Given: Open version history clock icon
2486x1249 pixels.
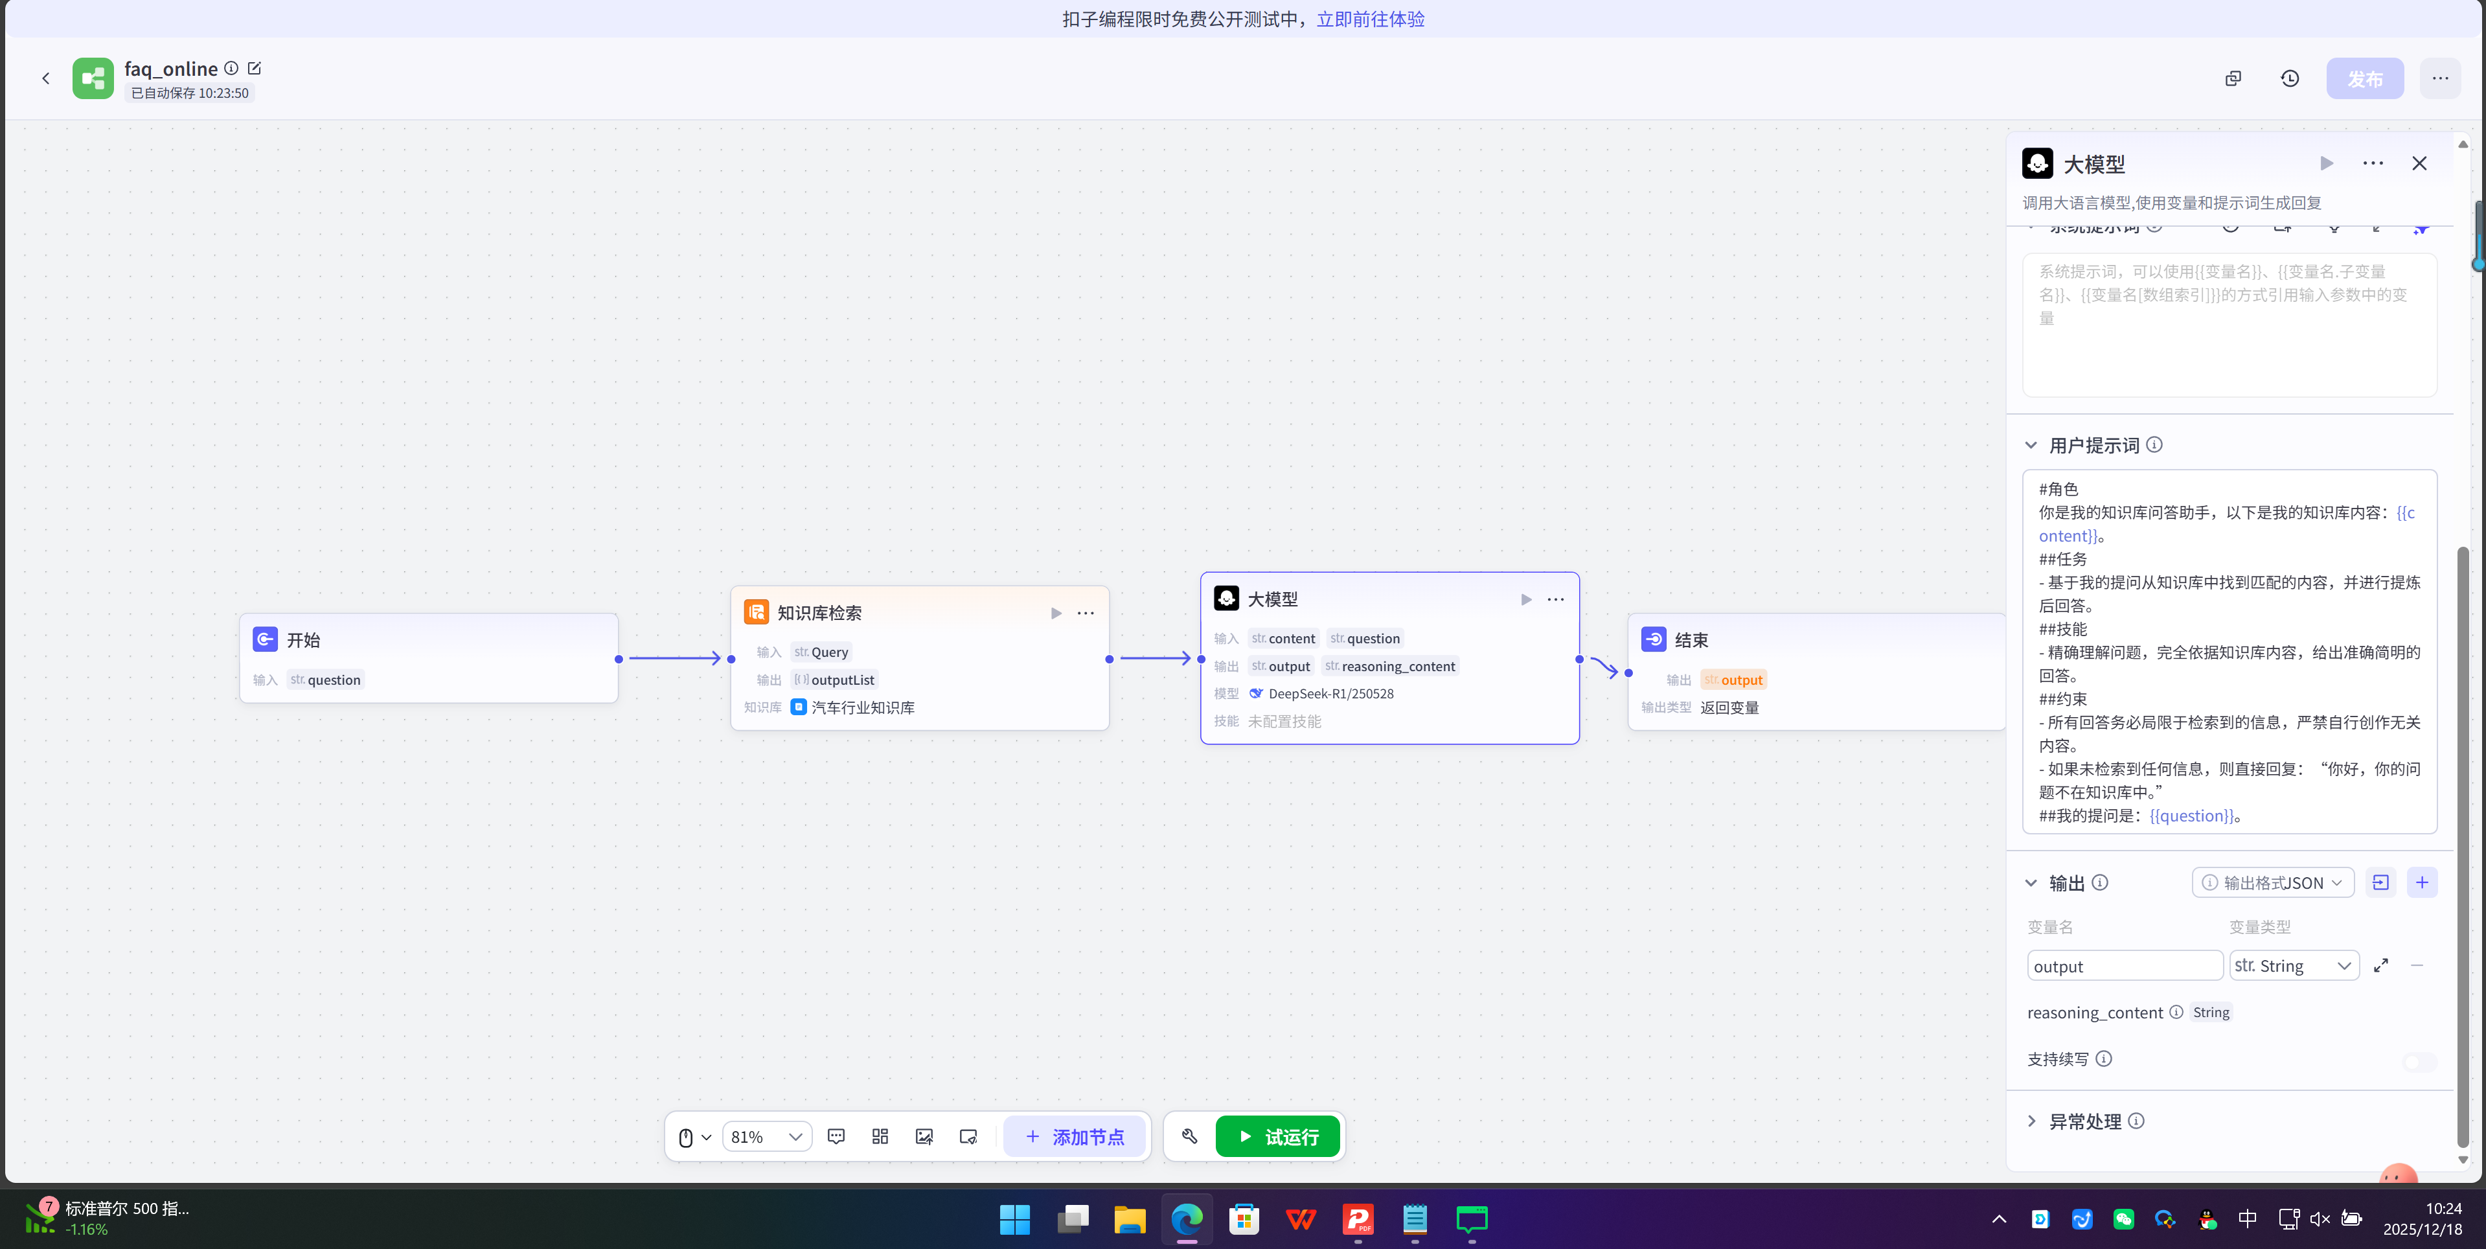Looking at the screenshot, I should coord(2289,78).
